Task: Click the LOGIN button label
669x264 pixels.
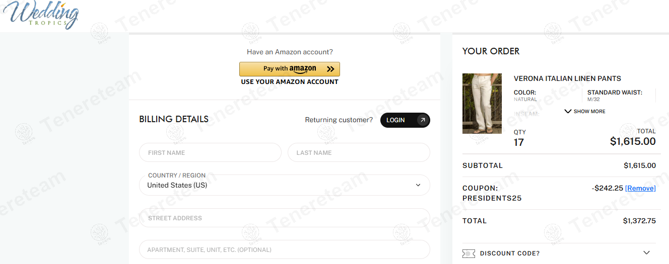Action: pos(395,120)
